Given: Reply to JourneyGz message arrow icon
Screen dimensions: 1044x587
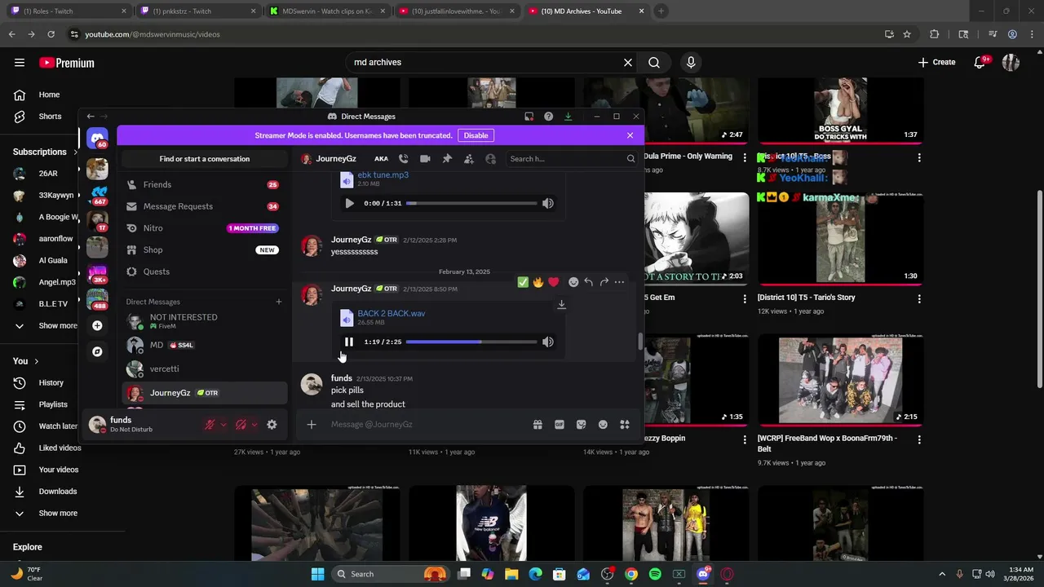Looking at the screenshot, I should [x=588, y=282].
